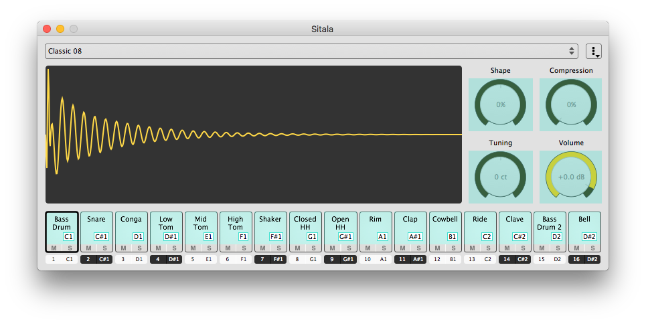
Task: Mute the Bass Drum pad
Action: pos(54,248)
